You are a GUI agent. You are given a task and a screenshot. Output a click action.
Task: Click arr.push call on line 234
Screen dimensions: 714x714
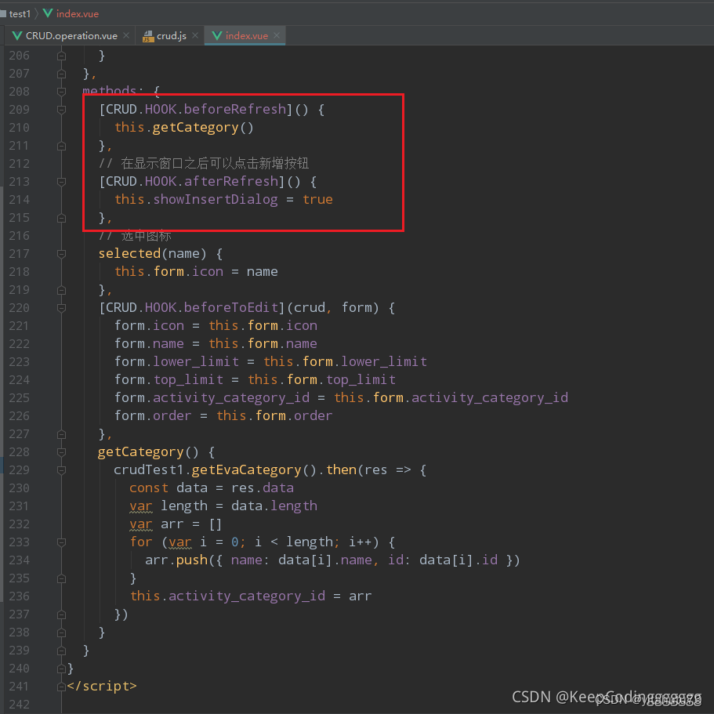pyautogui.click(x=176, y=560)
